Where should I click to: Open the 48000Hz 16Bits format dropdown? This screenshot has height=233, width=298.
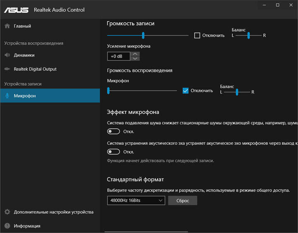pyautogui.click(x=136, y=201)
